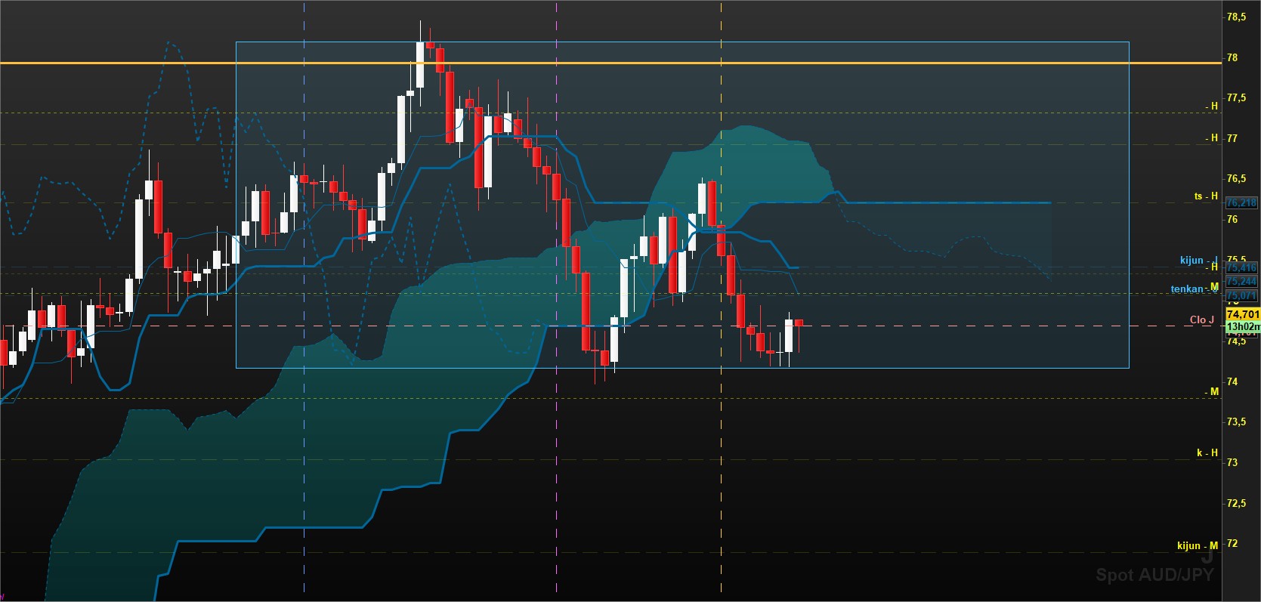Viewport: 1261px width, 602px height.
Task: Click the 77,5 price axis label
Action: [x=1237, y=97]
